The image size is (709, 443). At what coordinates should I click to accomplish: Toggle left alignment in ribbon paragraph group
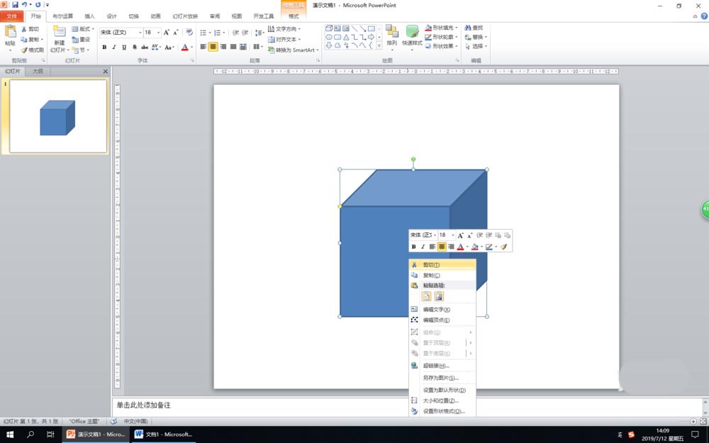(203, 47)
